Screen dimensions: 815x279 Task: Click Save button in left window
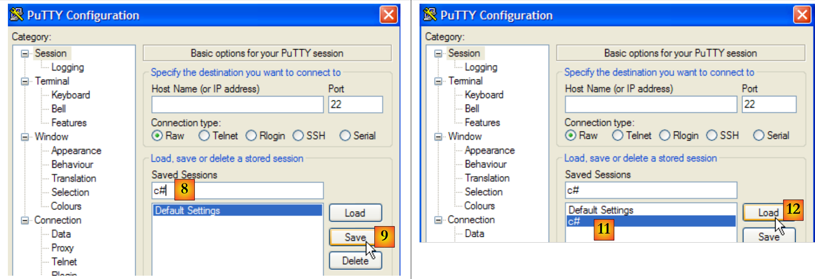355,237
